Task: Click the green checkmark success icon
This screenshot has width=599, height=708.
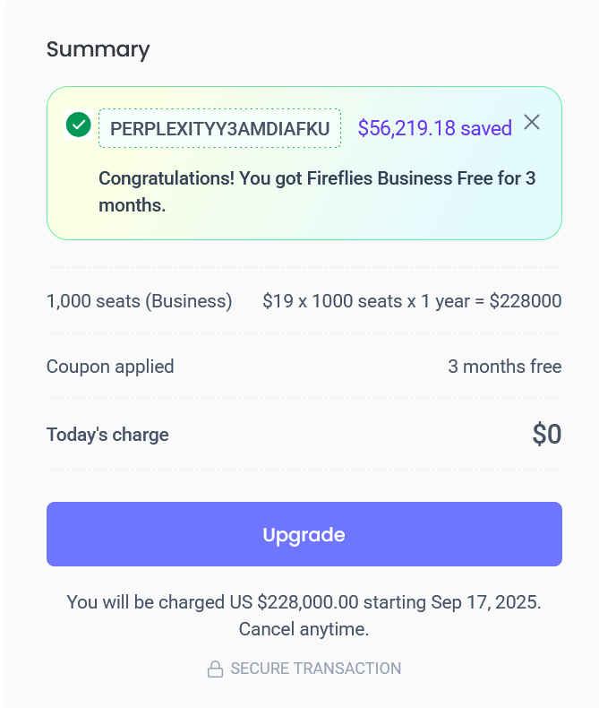Action: (79, 125)
